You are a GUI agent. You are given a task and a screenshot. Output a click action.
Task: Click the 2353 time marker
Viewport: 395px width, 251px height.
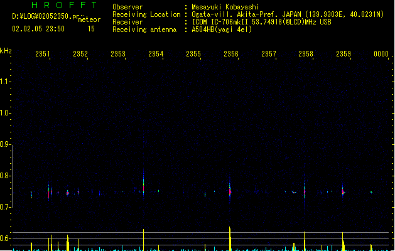tap(118, 54)
